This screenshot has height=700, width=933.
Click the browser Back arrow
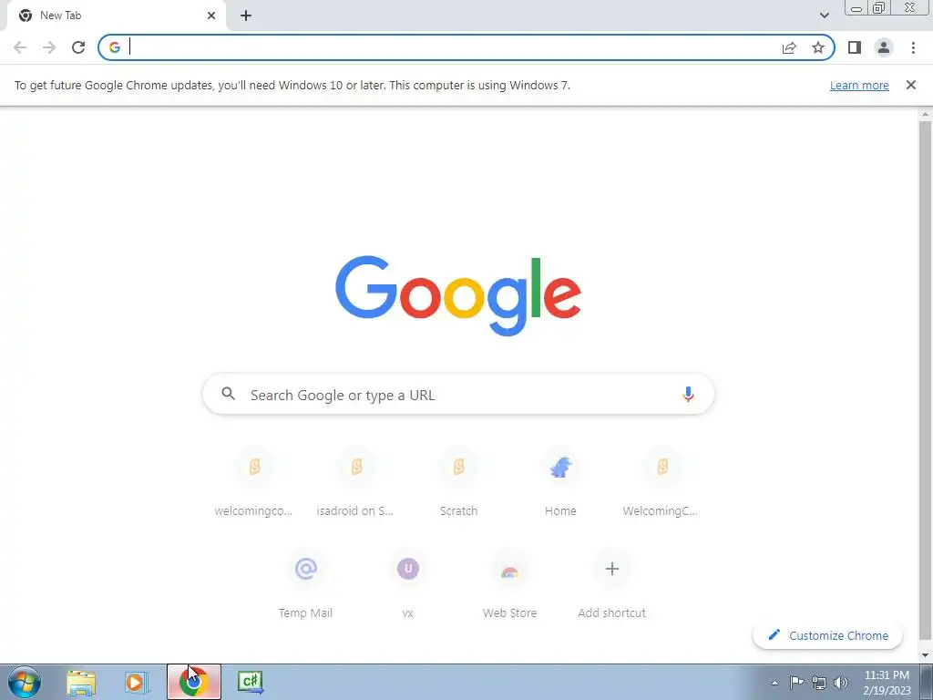click(20, 47)
